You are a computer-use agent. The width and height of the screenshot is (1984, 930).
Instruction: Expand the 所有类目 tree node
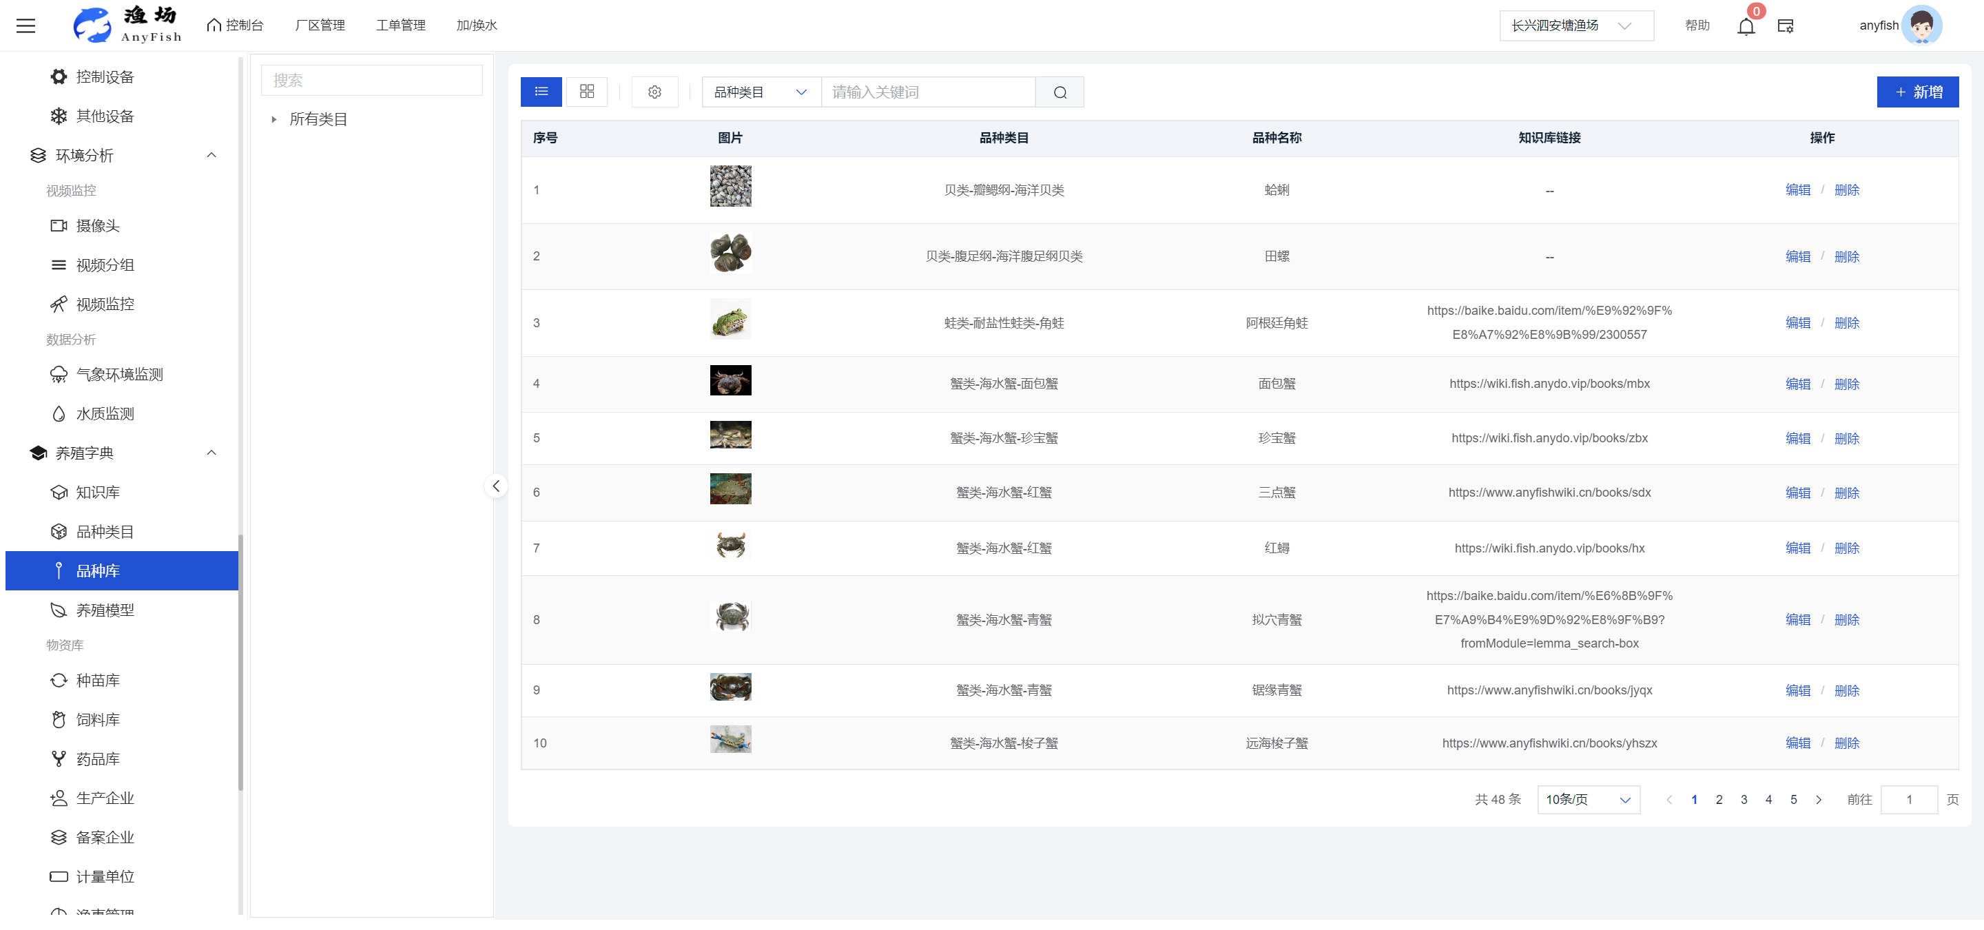coord(273,119)
